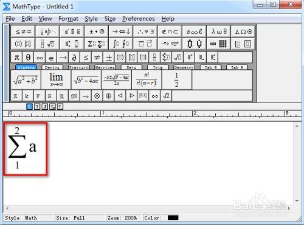Click the letter a in the equation
Viewport: 304px width, 225px height.
33,147
